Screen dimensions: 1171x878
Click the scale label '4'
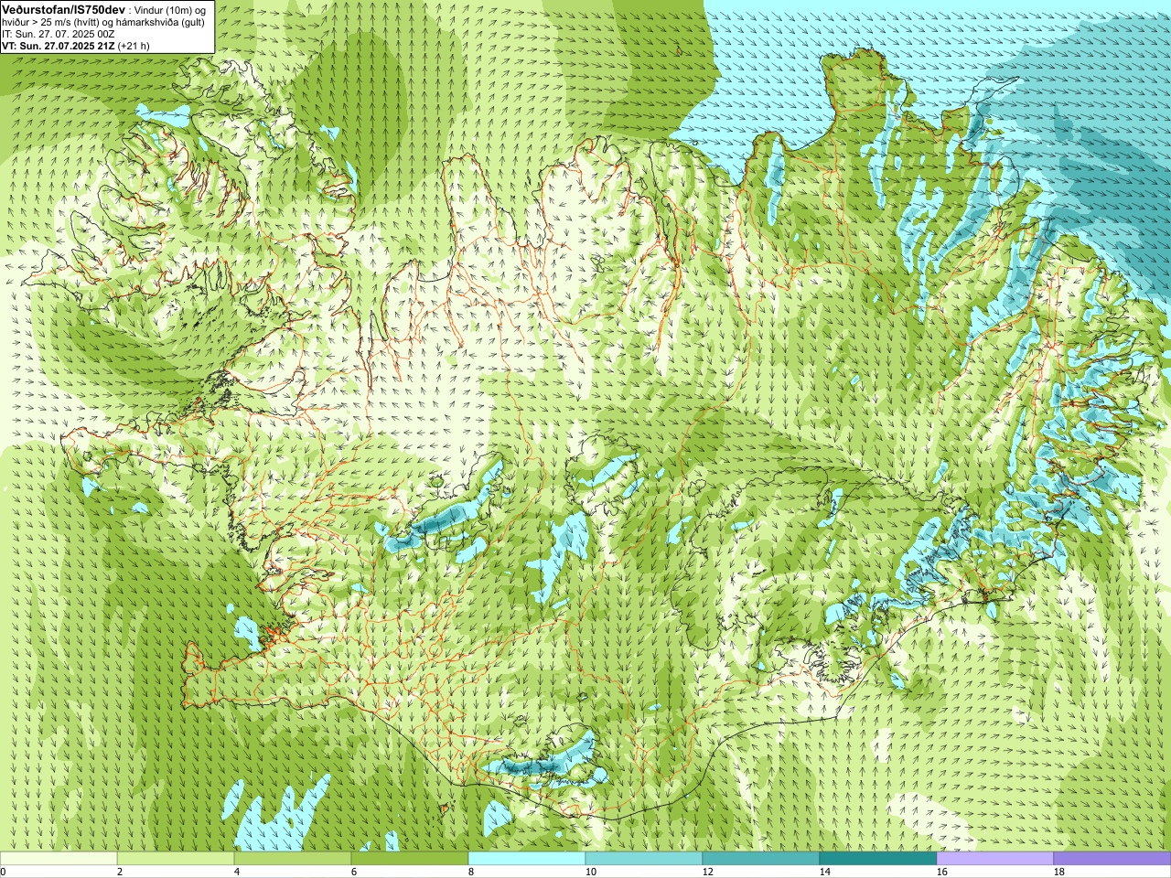237,872
